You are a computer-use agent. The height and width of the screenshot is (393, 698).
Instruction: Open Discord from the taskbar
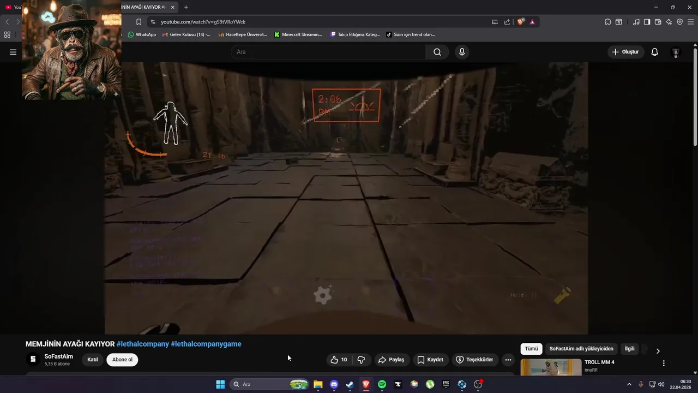coord(334,384)
